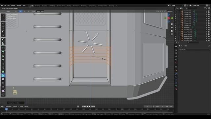Set spin axis to Z
This screenshot has height=119, width=211.
(28, 11)
